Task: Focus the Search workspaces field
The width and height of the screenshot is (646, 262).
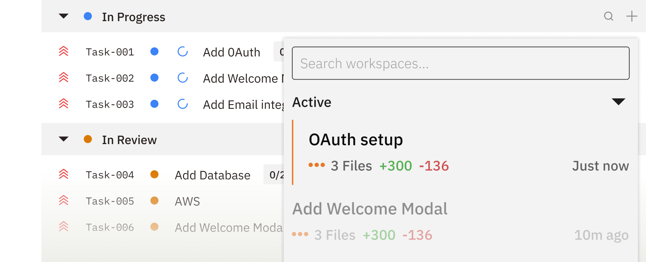Action: click(461, 63)
